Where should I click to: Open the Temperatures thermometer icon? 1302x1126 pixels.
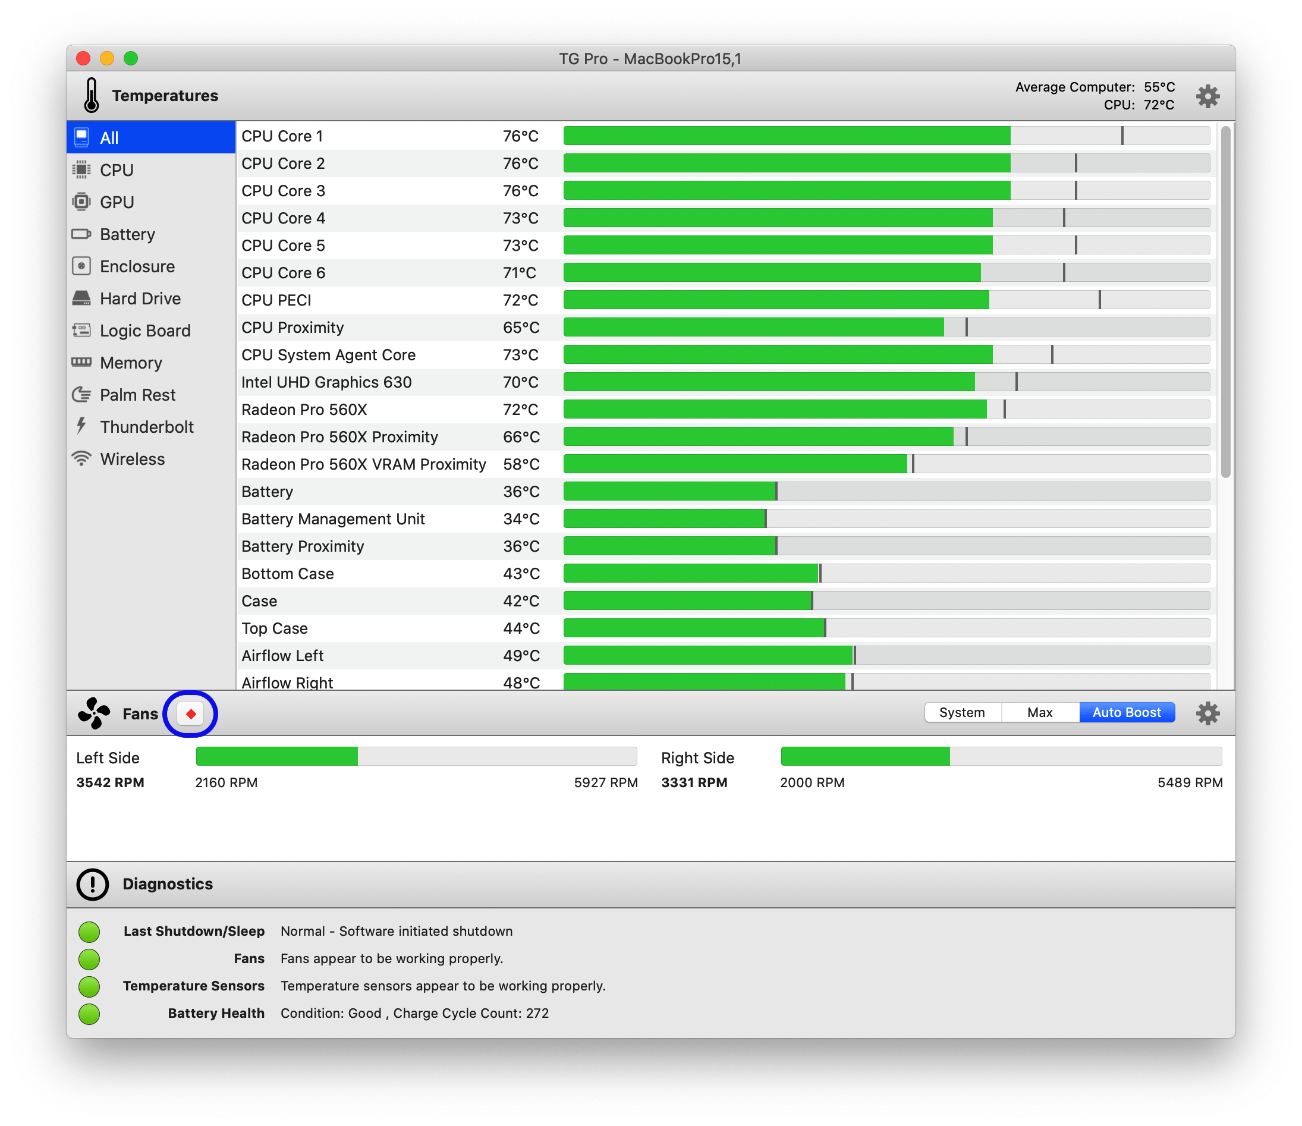tap(92, 96)
